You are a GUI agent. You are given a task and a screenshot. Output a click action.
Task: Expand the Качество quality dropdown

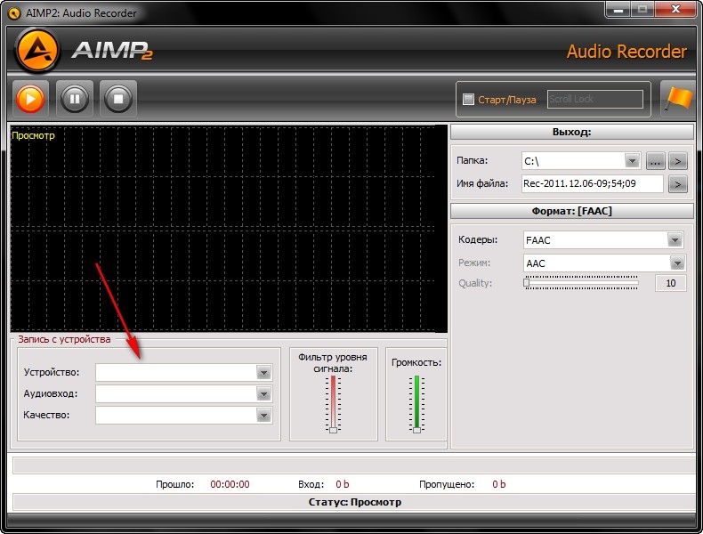263,416
